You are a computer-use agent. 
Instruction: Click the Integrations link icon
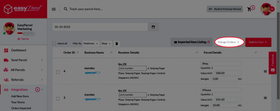[6, 90]
